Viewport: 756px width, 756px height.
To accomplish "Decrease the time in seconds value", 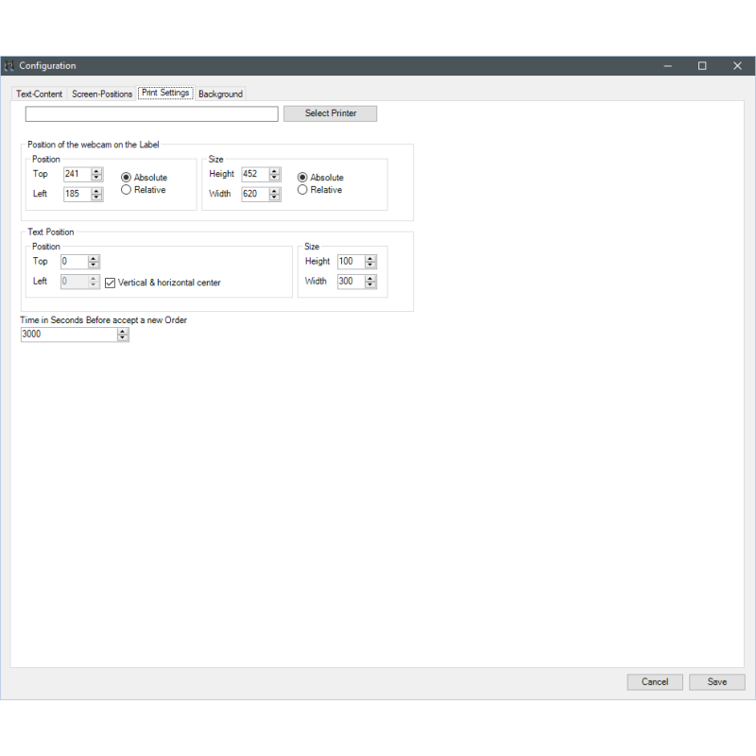I will pyautogui.click(x=123, y=337).
